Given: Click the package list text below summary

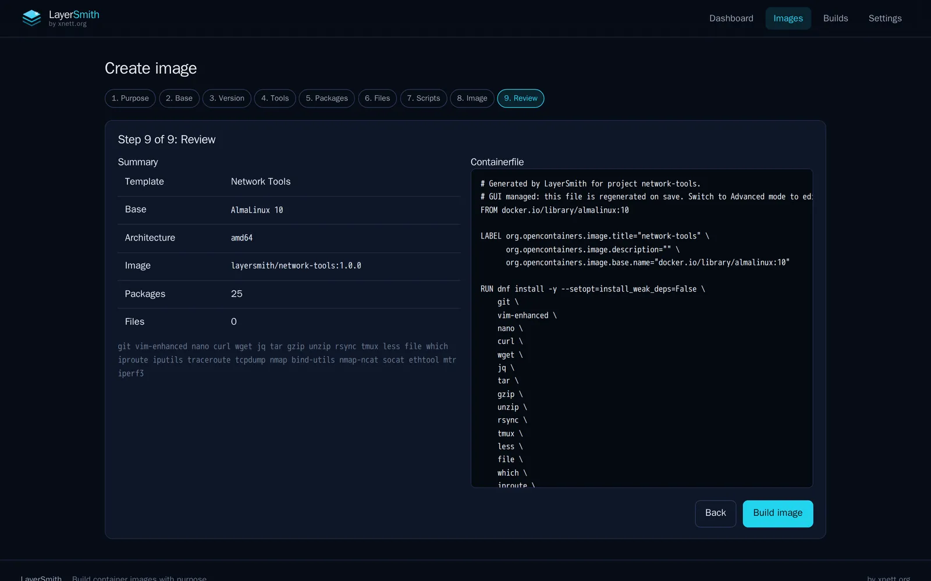Looking at the screenshot, I should pyautogui.click(x=287, y=360).
